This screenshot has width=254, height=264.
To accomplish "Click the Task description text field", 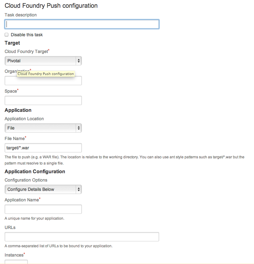I will pyautogui.click(x=82, y=24).
